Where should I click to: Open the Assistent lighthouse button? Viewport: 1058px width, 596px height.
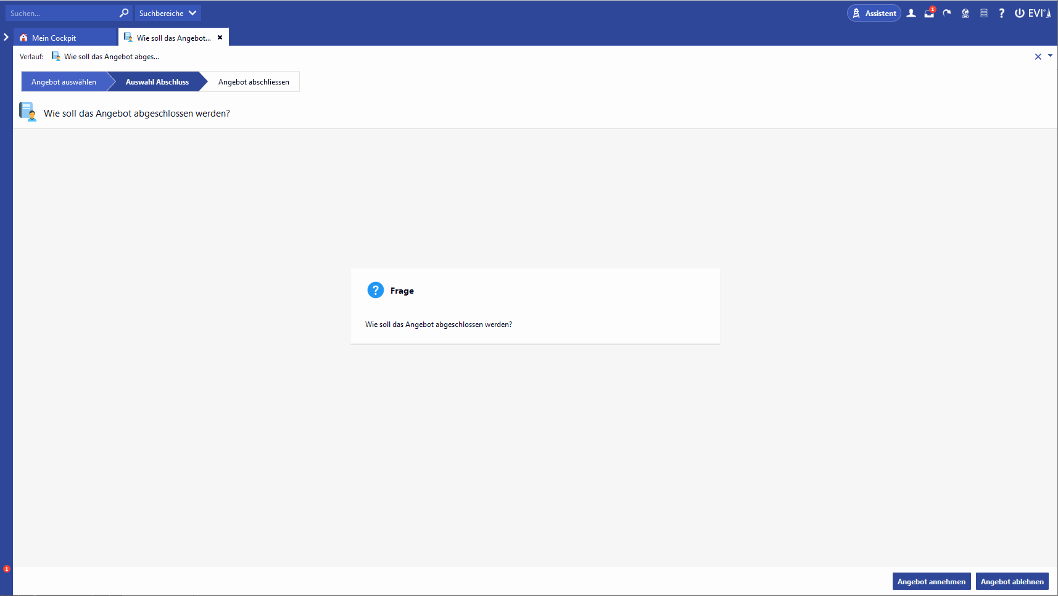coord(874,13)
